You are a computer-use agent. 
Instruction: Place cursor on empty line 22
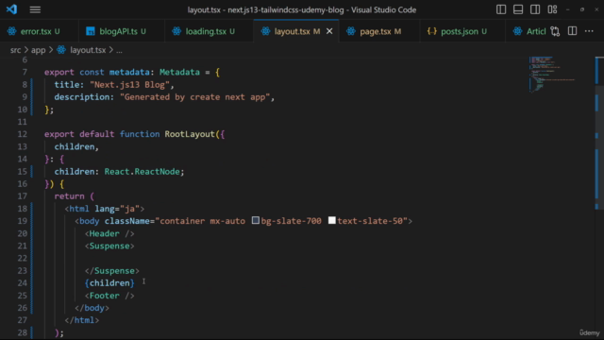[270, 258]
